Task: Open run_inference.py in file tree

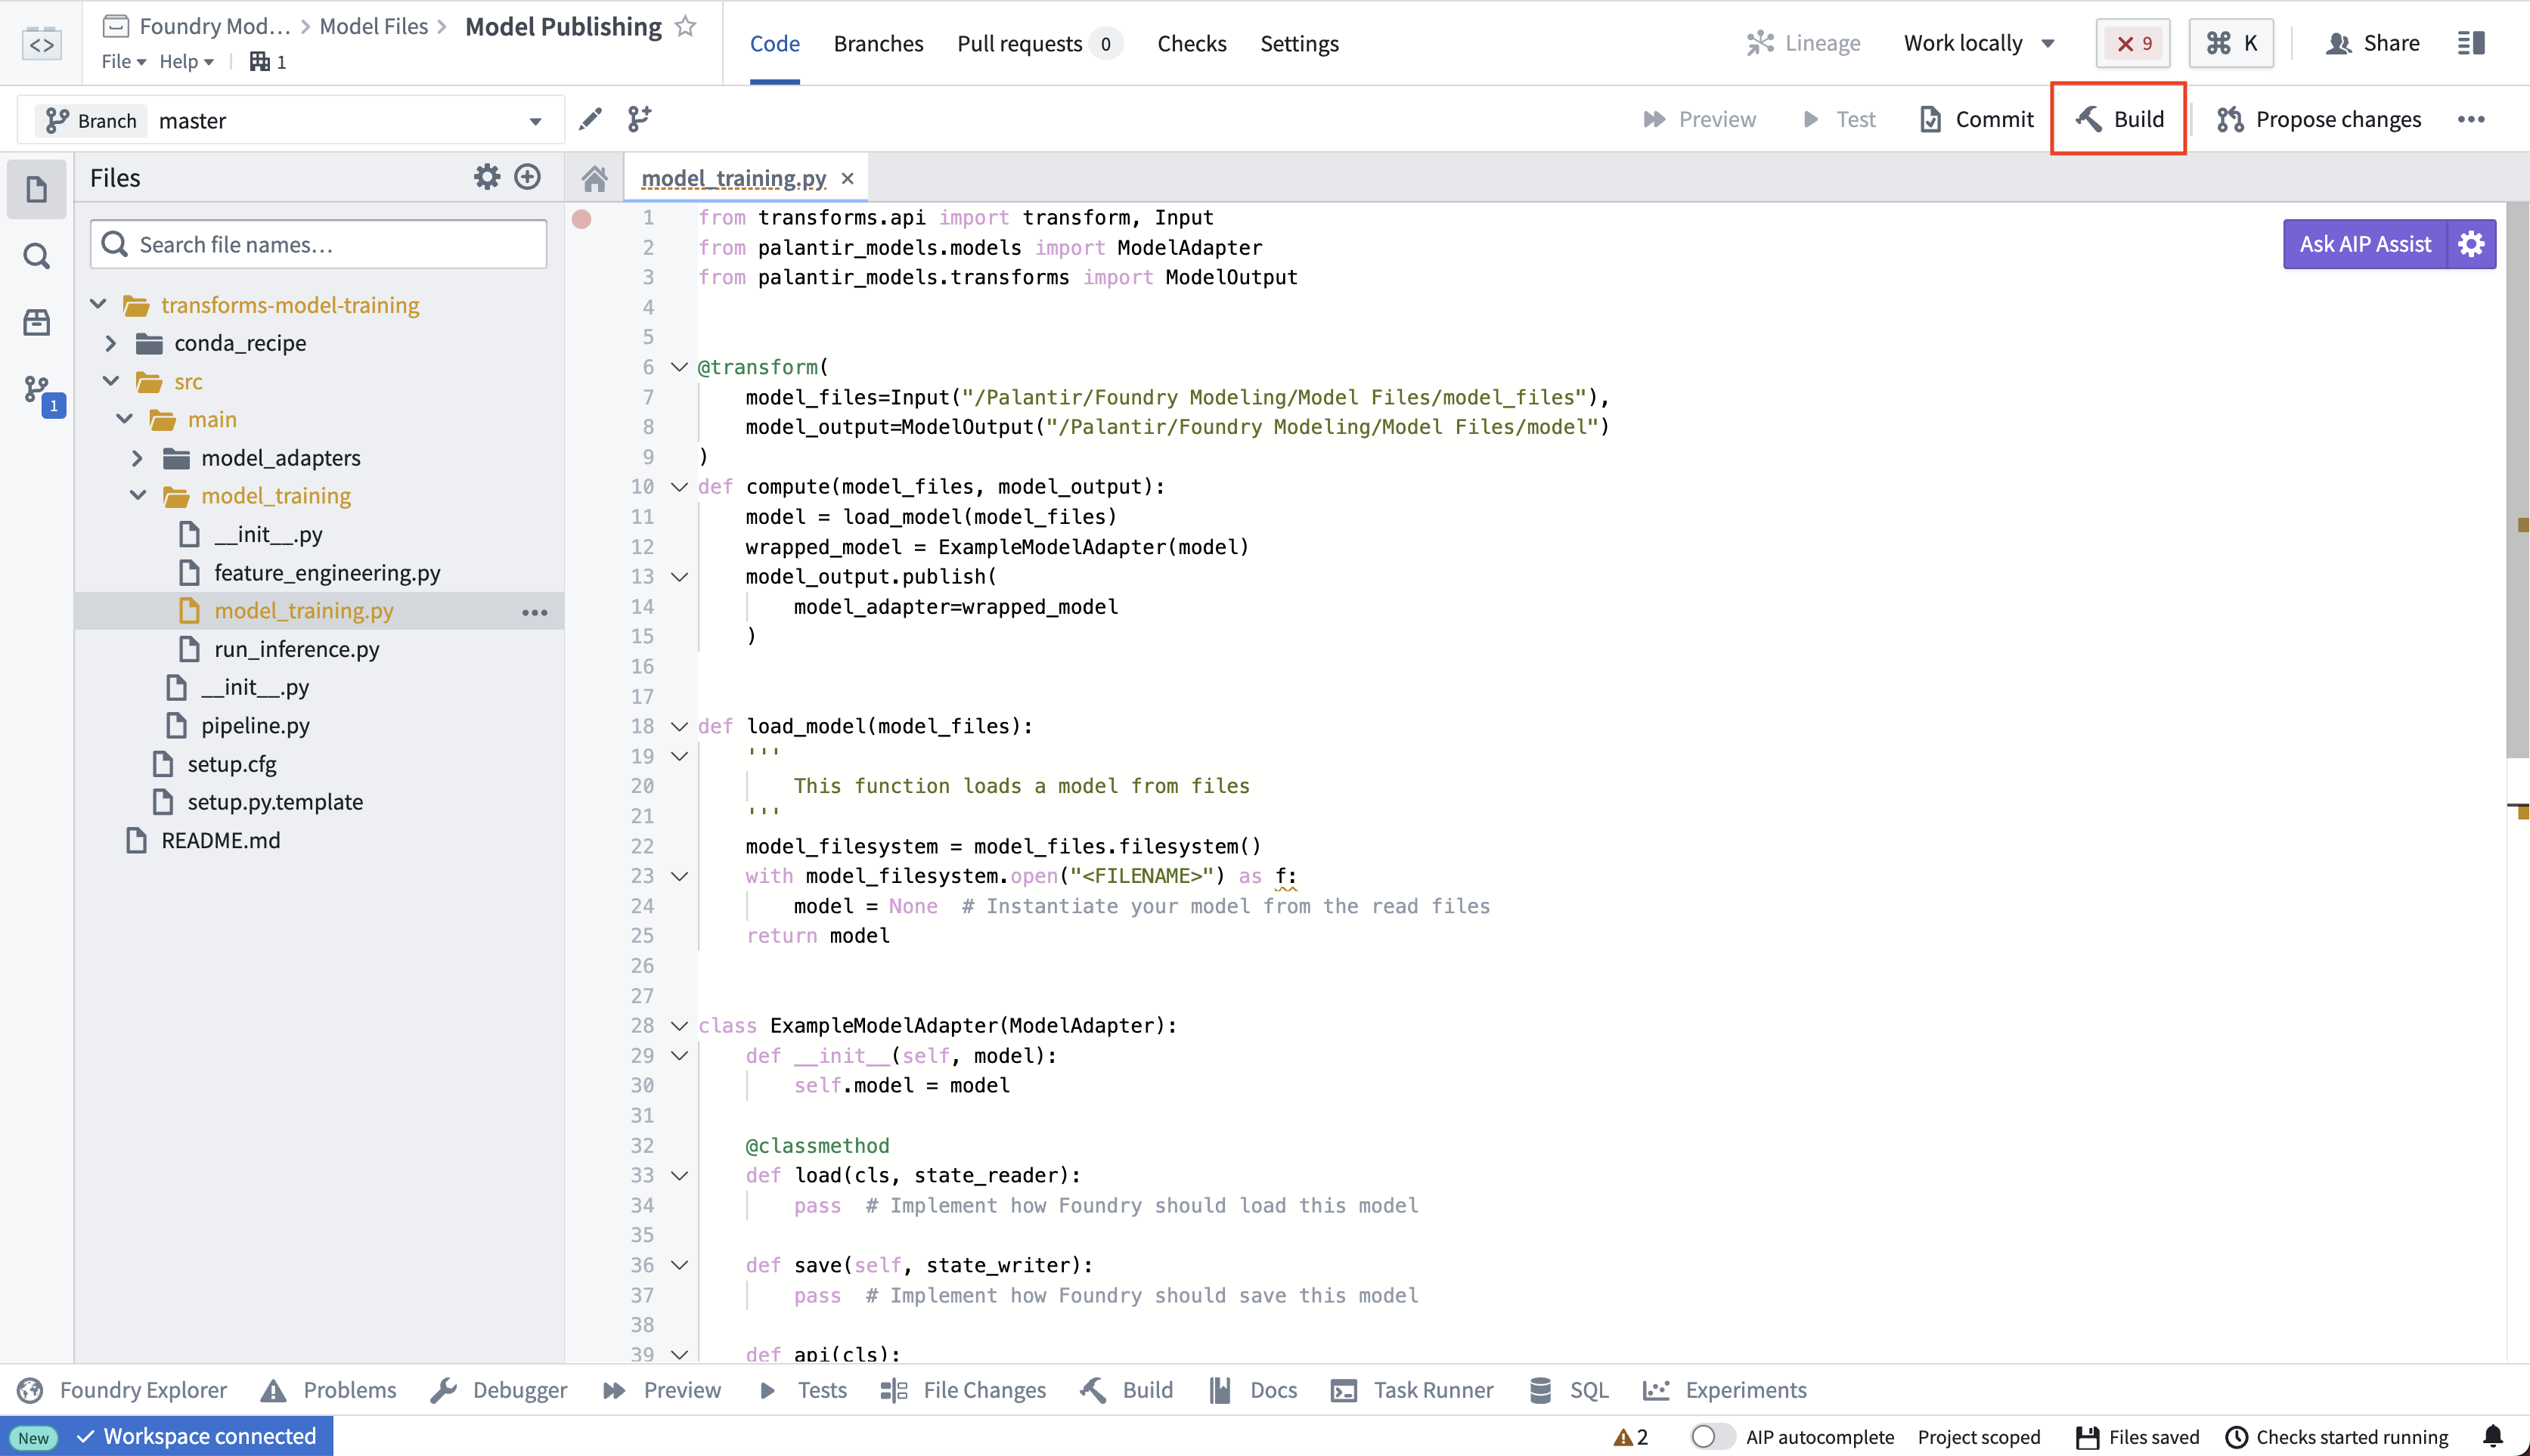Action: pos(296,649)
